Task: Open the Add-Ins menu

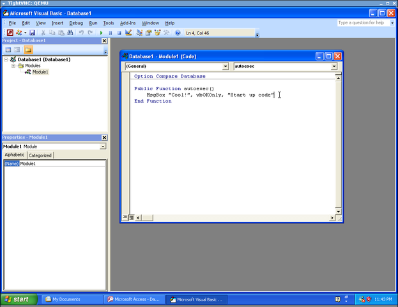Action: coord(128,23)
